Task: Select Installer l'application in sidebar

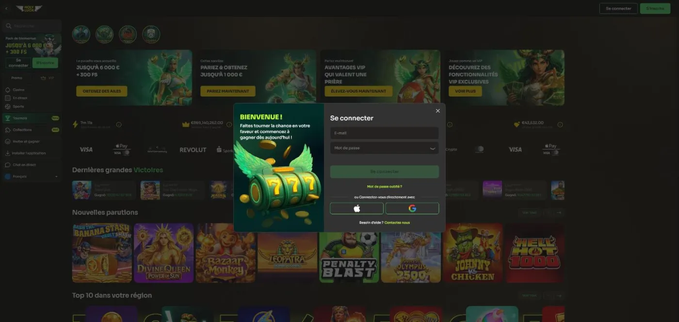Action: 32,153
